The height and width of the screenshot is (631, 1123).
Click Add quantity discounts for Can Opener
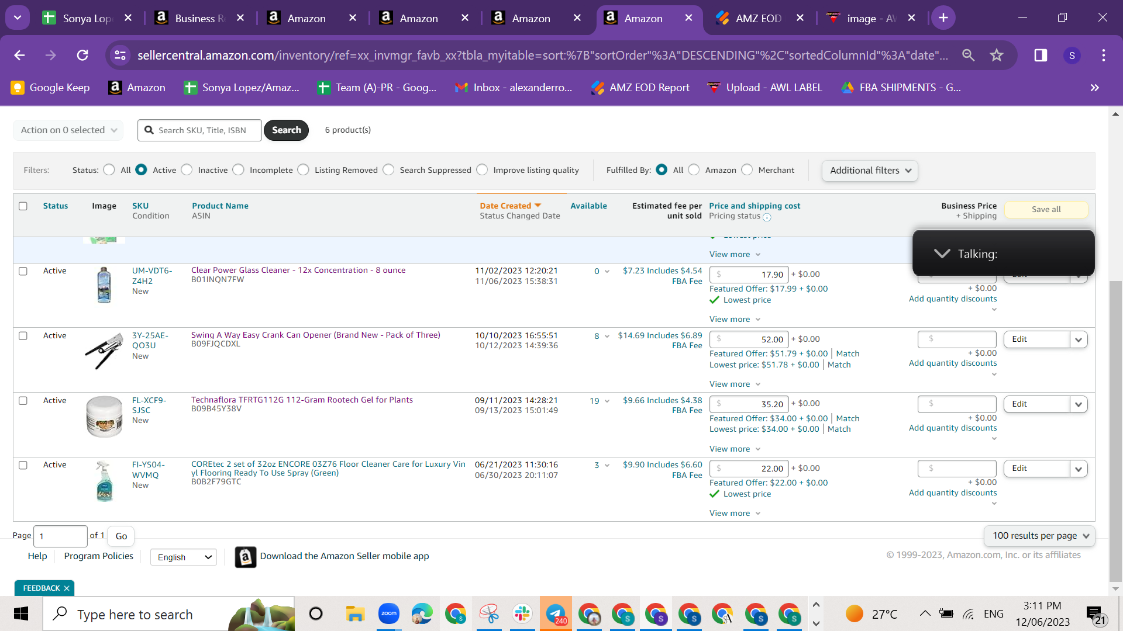953,363
